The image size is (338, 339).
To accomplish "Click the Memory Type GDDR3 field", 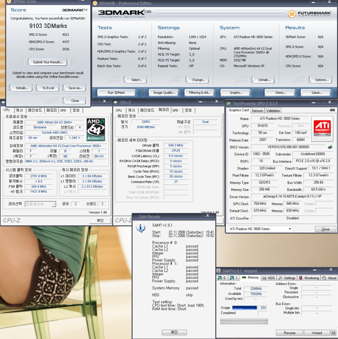I will [264, 182].
